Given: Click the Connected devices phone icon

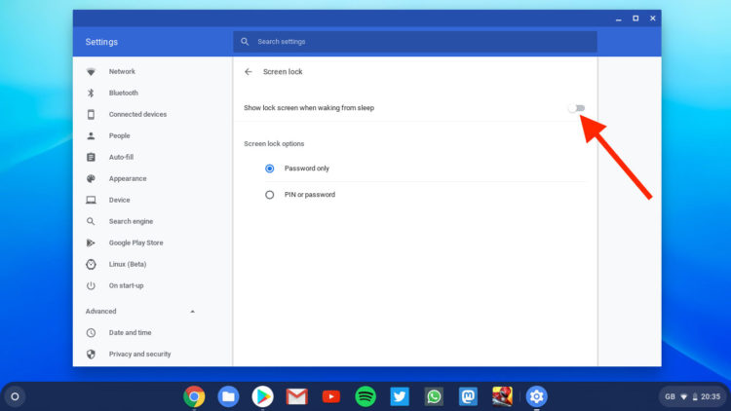Looking at the screenshot, I should [x=91, y=114].
